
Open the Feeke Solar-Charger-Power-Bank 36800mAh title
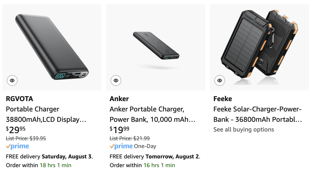tap(257, 114)
